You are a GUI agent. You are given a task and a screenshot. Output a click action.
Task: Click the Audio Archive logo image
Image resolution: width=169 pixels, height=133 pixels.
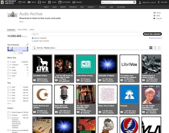coord(12,15)
